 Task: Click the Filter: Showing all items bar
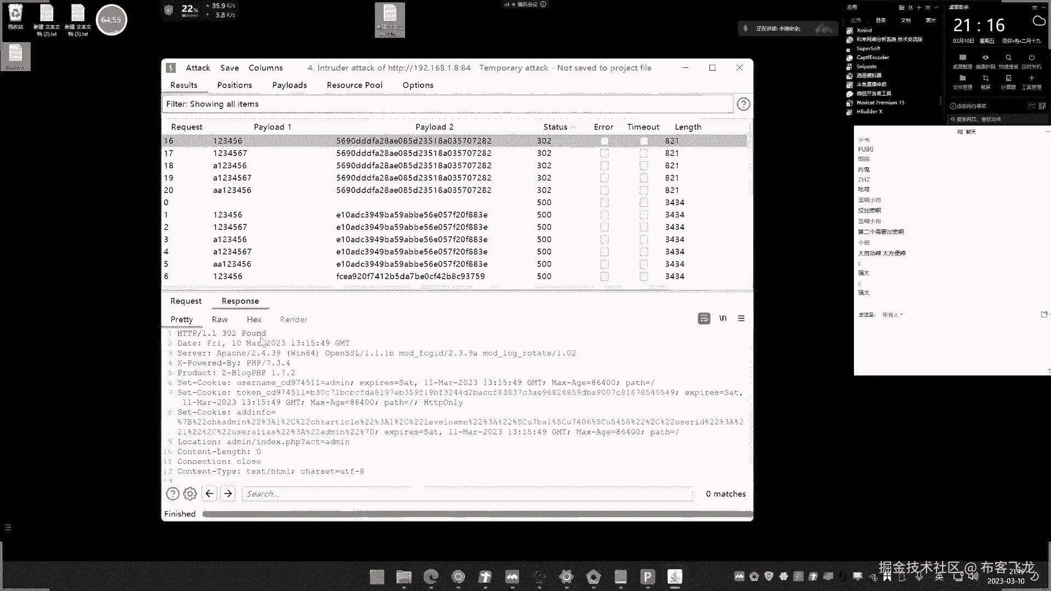coord(447,104)
